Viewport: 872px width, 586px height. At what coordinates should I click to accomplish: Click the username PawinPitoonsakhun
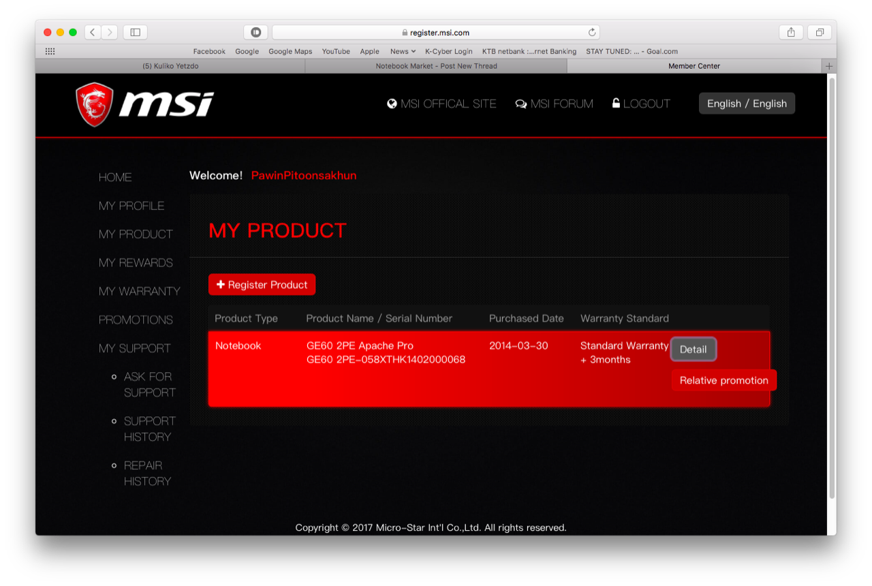coord(304,176)
